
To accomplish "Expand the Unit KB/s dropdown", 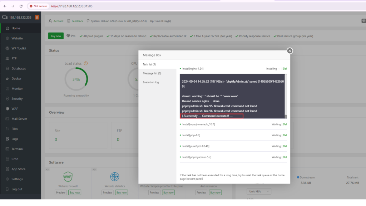I will [x=259, y=191].
